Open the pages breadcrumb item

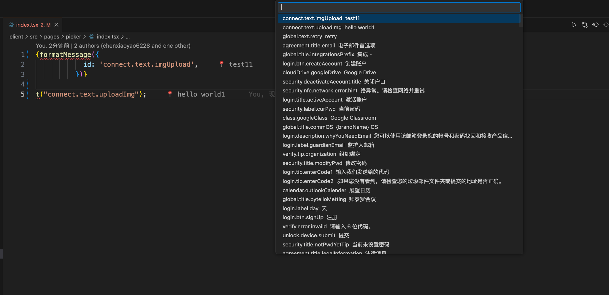[x=51, y=36]
